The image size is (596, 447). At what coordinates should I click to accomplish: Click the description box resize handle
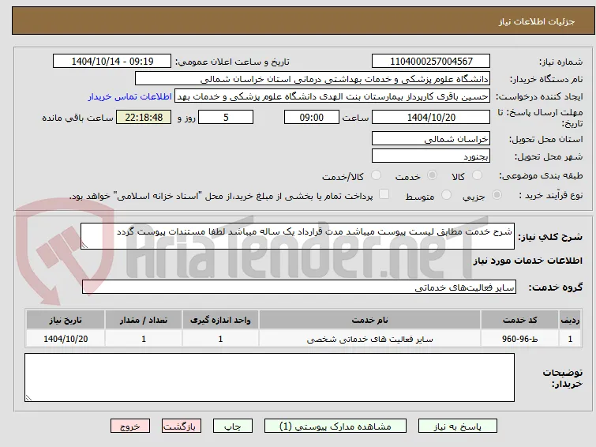coord(84,246)
